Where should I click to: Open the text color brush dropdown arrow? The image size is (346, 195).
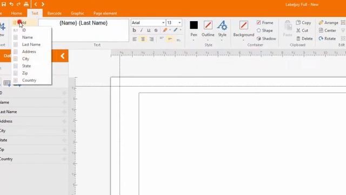click(x=181, y=30)
